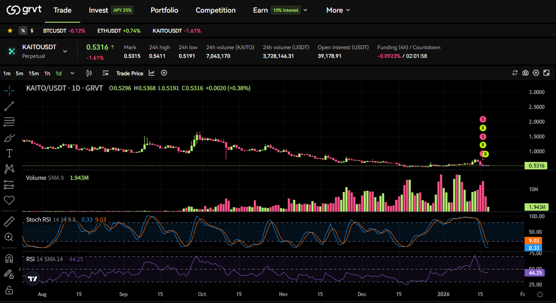556x303 pixels.
Task: Click the 24h high value 0.5411
Action: point(158,56)
